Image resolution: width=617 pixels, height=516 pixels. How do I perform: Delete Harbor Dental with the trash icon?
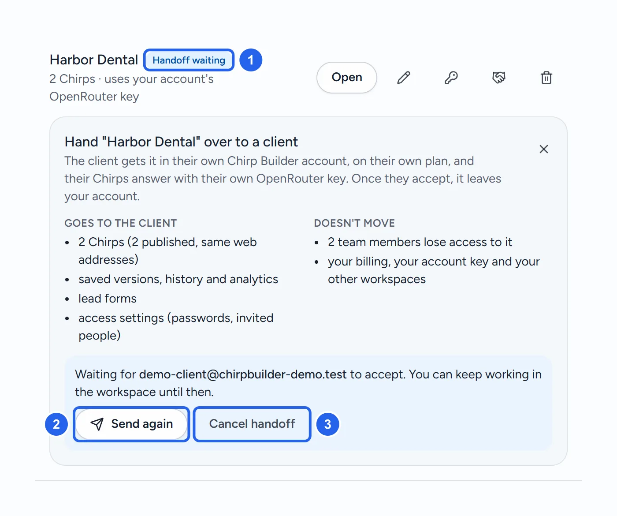tap(546, 78)
